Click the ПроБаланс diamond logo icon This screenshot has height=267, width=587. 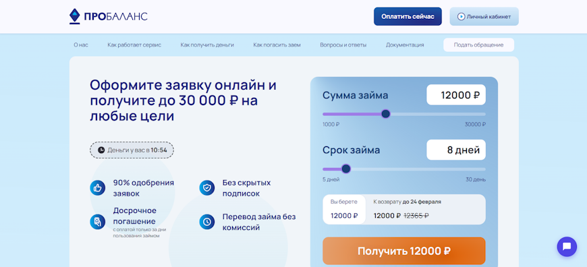[x=75, y=16]
